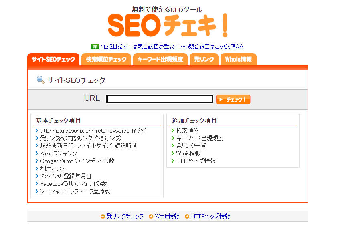This screenshot has height=227, width=342.
Task: Click the orange チェック! button
Action: 233,100
